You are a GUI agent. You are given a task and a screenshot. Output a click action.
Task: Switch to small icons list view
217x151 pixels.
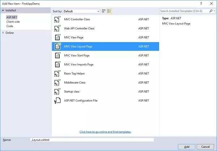[x=109, y=11]
